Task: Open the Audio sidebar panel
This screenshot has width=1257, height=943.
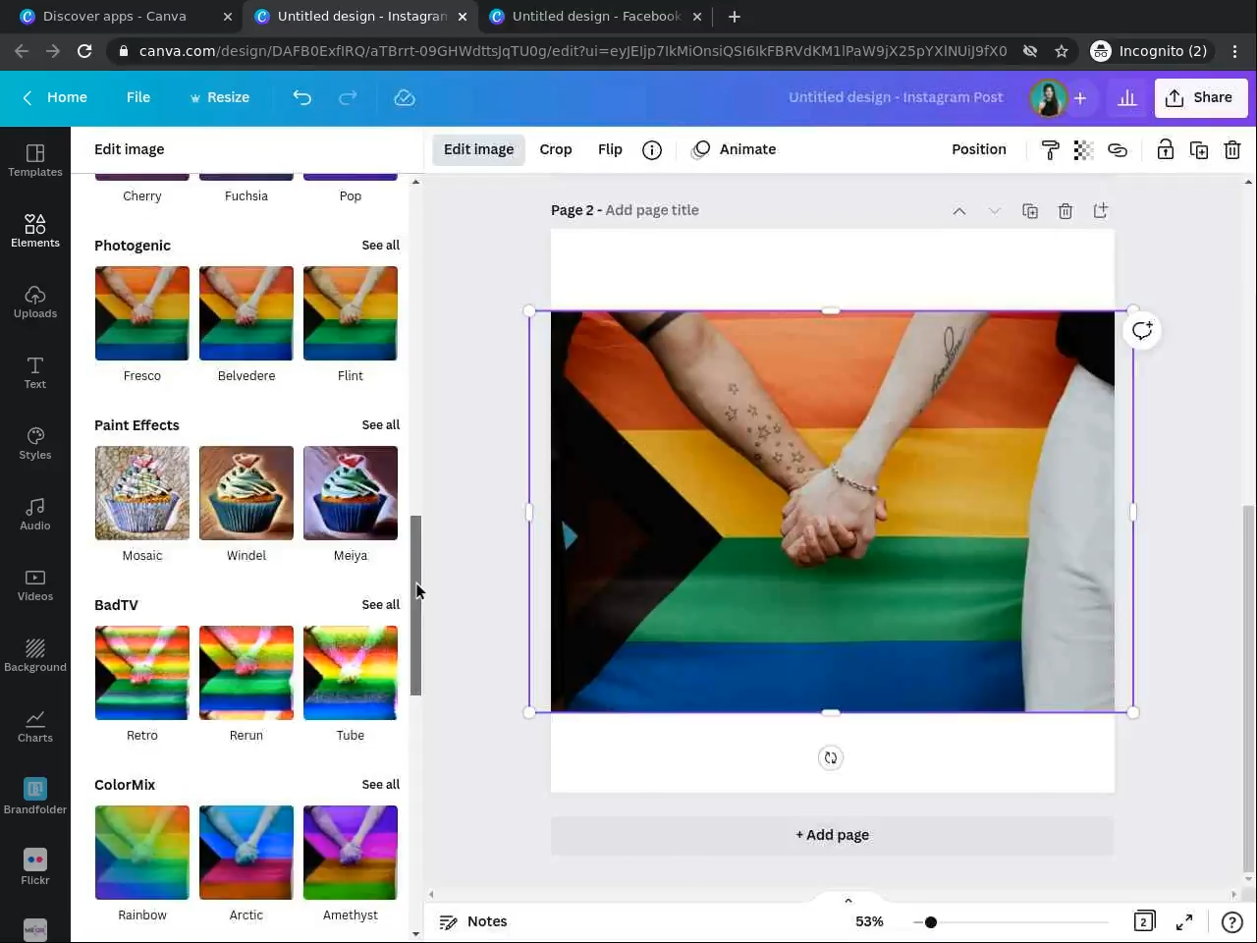Action: [35, 513]
